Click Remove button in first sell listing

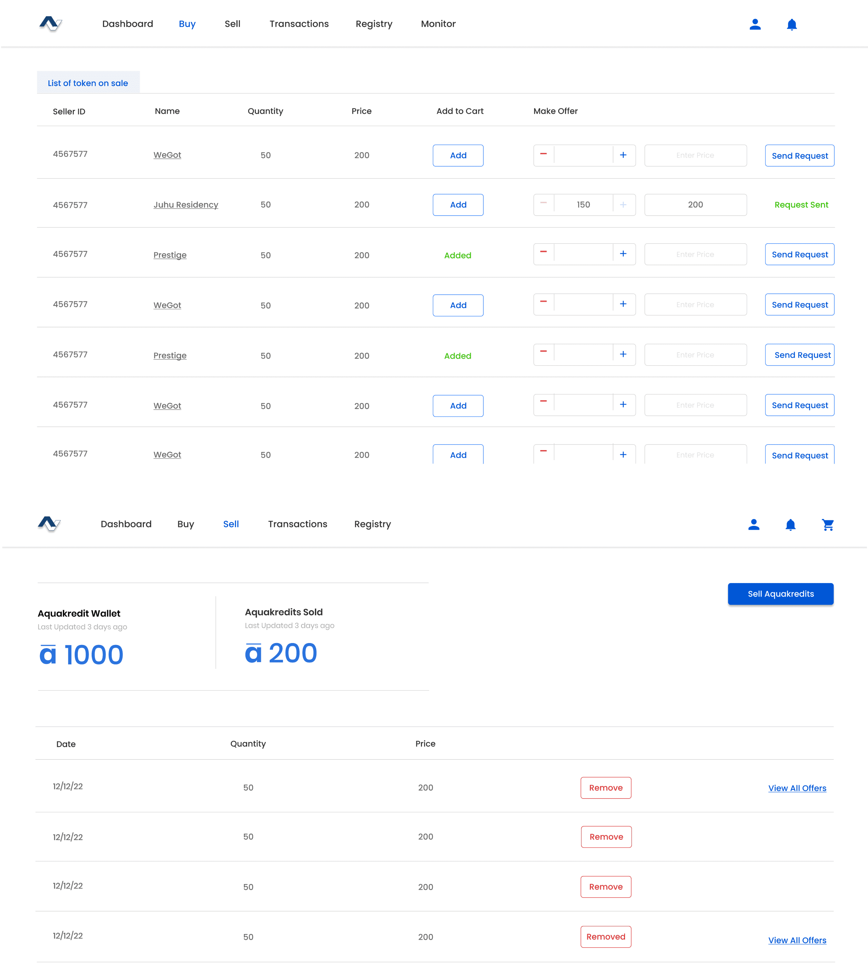point(606,788)
